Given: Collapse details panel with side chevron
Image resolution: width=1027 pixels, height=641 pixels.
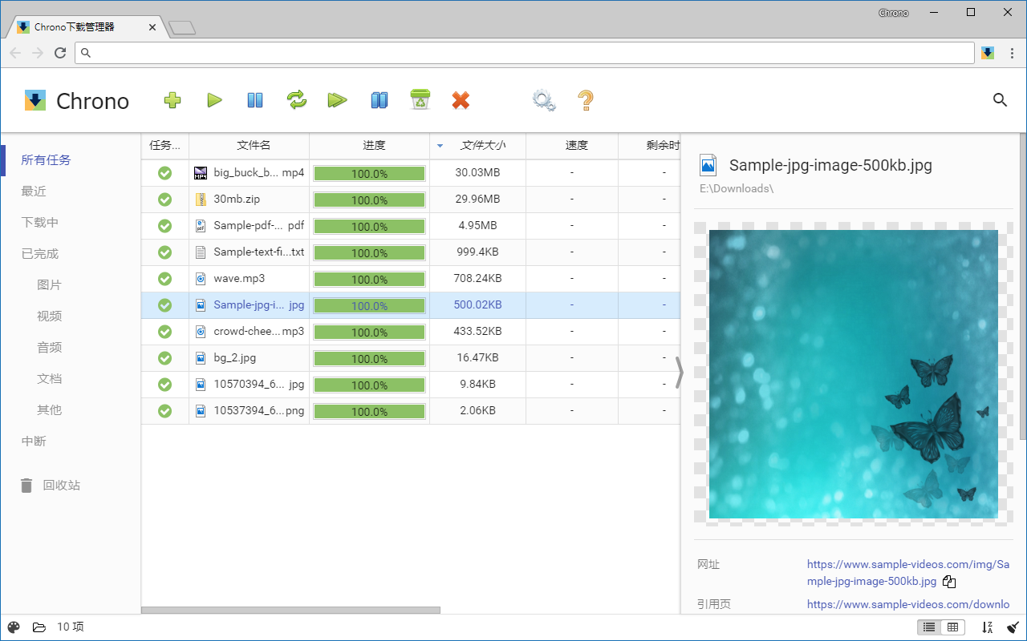Looking at the screenshot, I should click(680, 373).
